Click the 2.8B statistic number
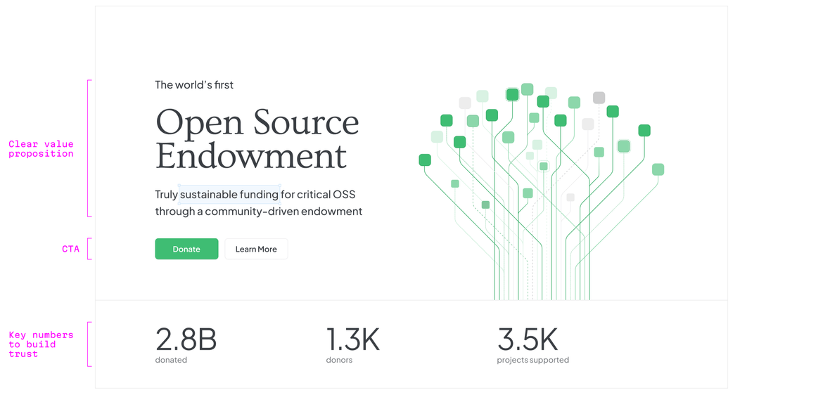The width and height of the screenshot is (823, 395). [x=186, y=339]
